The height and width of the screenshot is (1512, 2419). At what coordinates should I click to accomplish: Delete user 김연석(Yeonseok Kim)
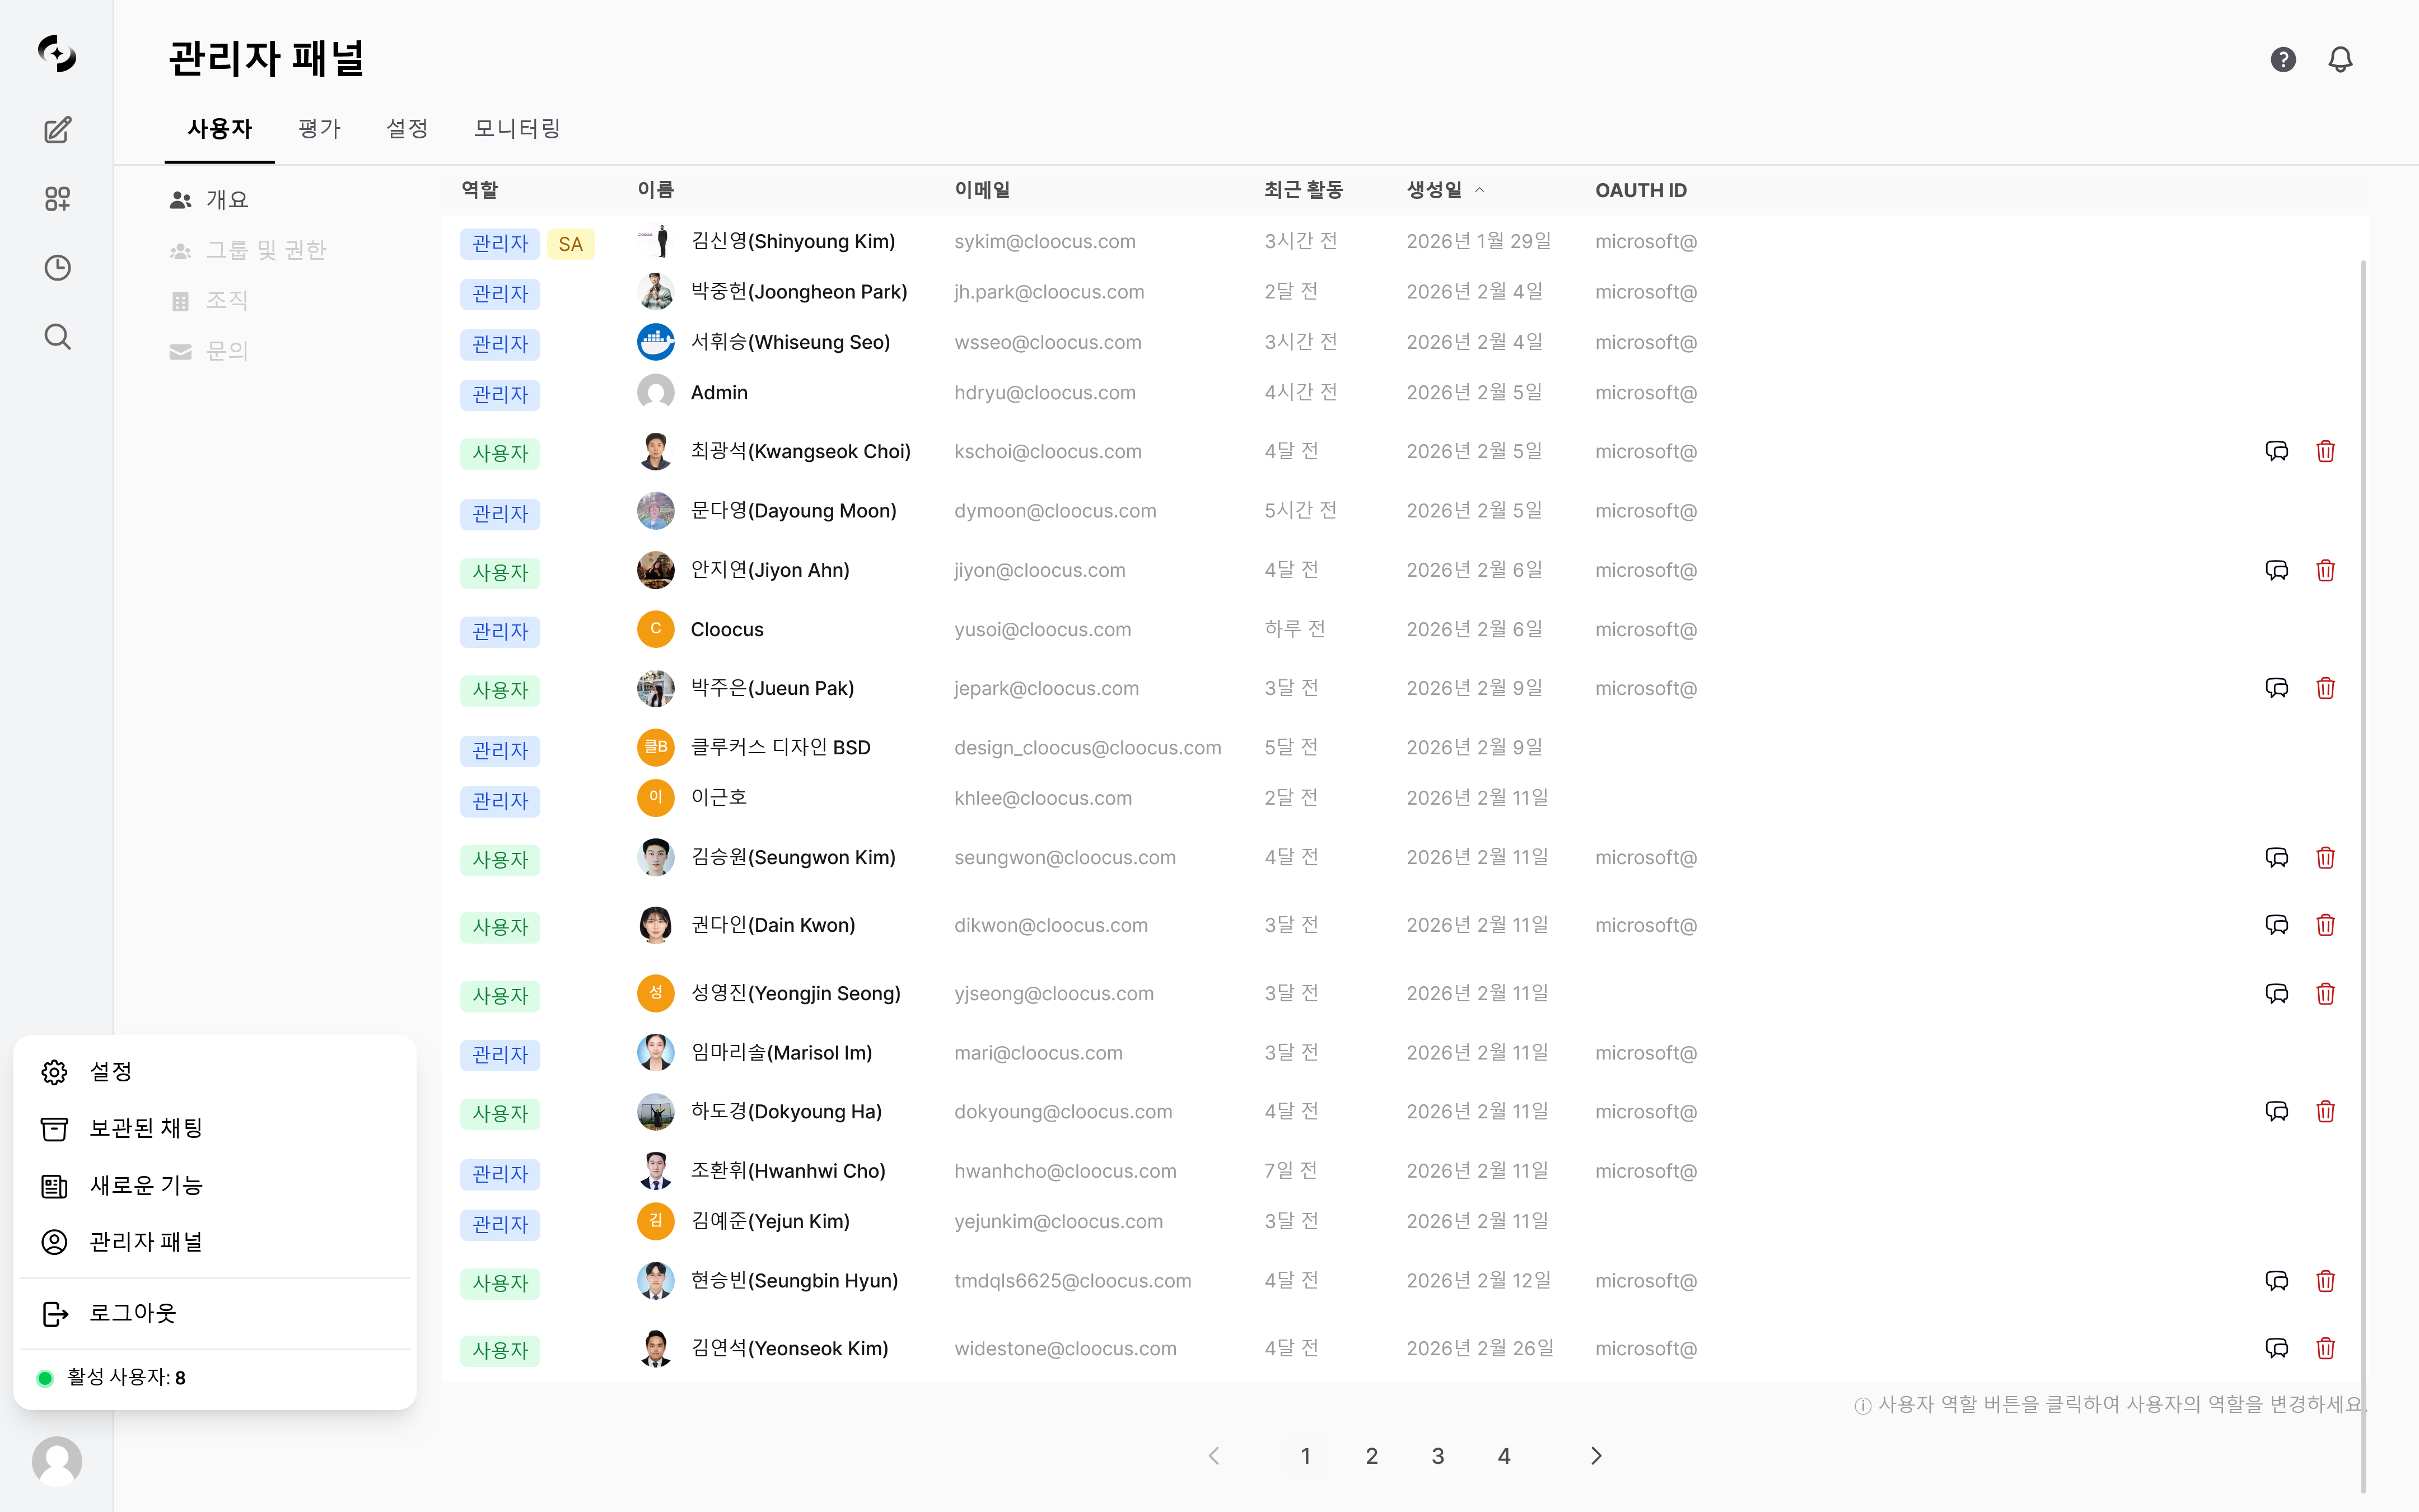point(2326,1348)
